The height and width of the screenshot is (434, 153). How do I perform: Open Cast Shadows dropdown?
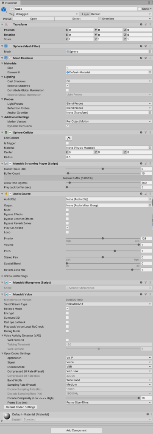point(109,81)
